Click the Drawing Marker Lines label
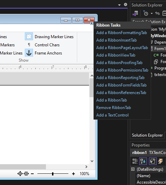This screenshot has width=166, height=185. [54, 37]
